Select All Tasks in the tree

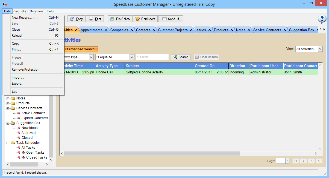click(x=28, y=148)
